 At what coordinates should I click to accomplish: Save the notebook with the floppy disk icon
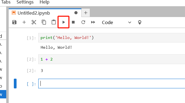point(14,22)
